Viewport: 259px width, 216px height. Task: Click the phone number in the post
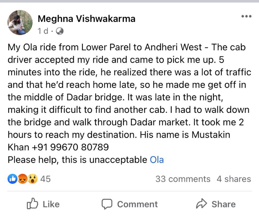click(70, 147)
